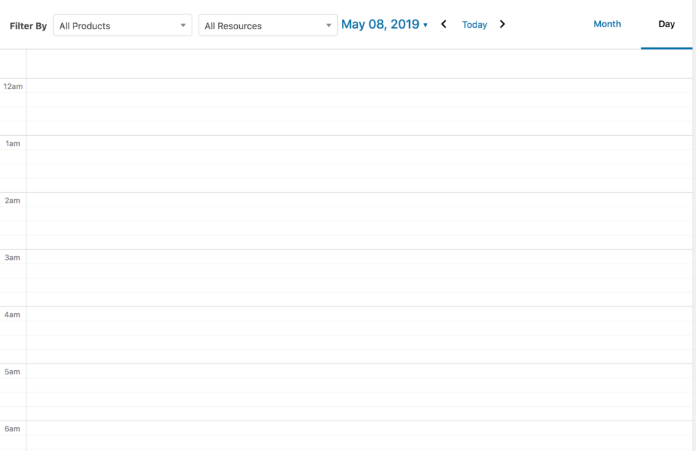Jump to Today's date
696x451 pixels.
point(474,24)
